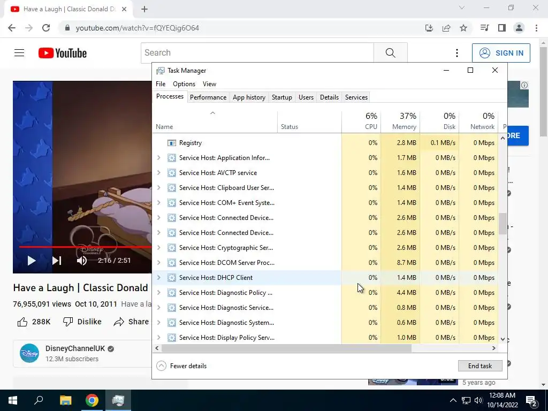Click End task button
The height and width of the screenshot is (411, 548).
pos(480,366)
